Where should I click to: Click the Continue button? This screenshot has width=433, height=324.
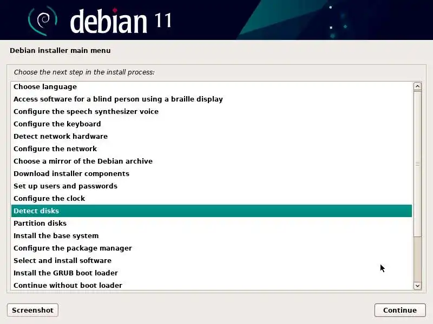click(x=400, y=310)
